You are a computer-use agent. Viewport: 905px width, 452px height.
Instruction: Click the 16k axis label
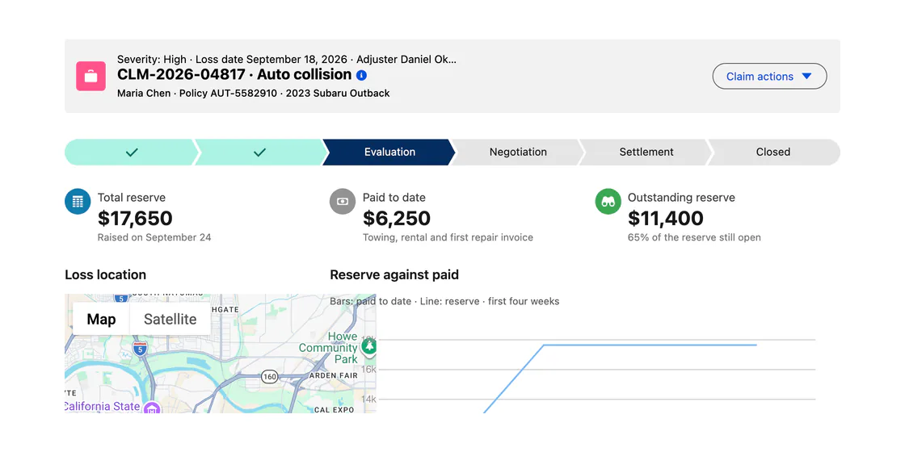click(369, 369)
